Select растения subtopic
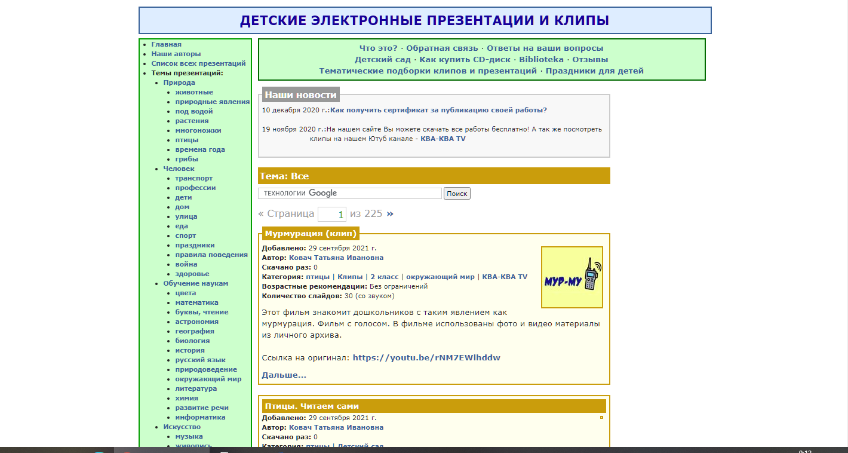This screenshot has height=453, width=848. pyautogui.click(x=192, y=121)
